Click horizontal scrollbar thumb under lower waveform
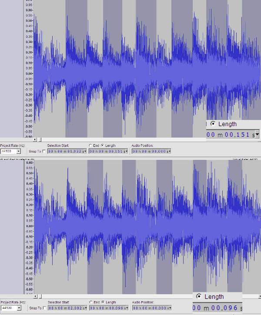Viewport: 261px width, 315px height. pos(40,296)
